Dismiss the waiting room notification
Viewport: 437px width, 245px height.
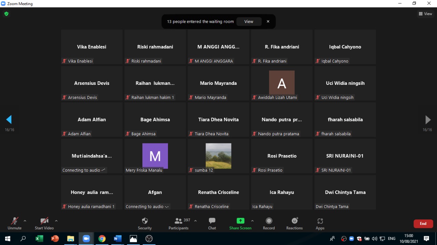point(268,21)
